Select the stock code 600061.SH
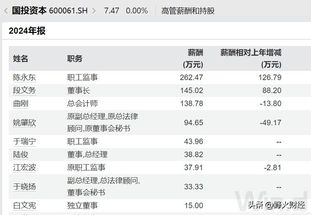Viewport: 311px width, 215px height. pos(68,11)
